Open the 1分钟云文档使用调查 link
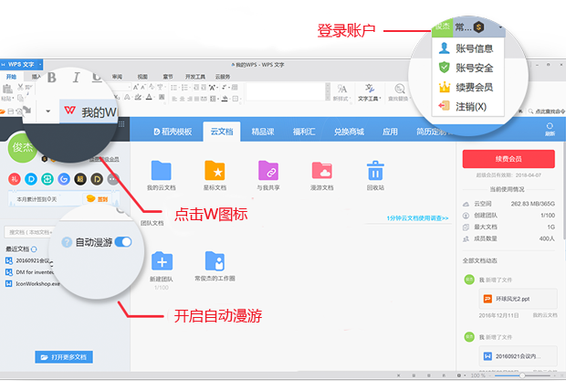This screenshot has height=381, width=566. (417, 219)
